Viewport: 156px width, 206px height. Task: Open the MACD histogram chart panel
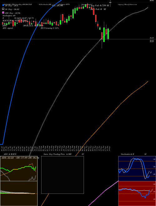pyautogui.click(x=19, y=194)
